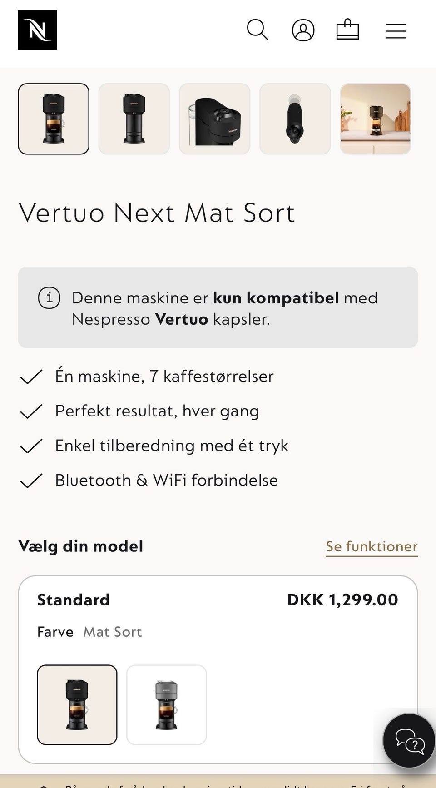The width and height of the screenshot is (436, 788).
Task: Open the search icon
Action: 258,30
